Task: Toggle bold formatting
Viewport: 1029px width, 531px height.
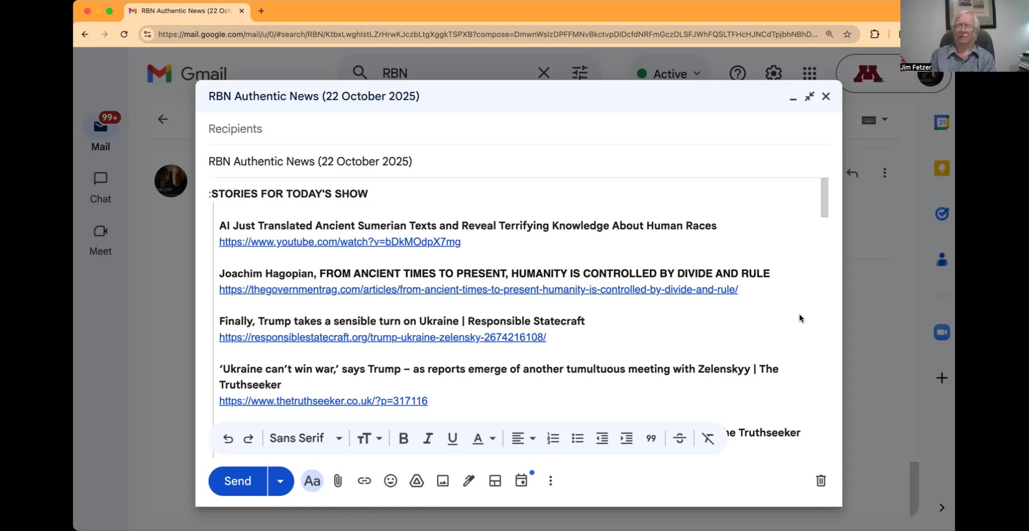Action: [x=403, y=438]
